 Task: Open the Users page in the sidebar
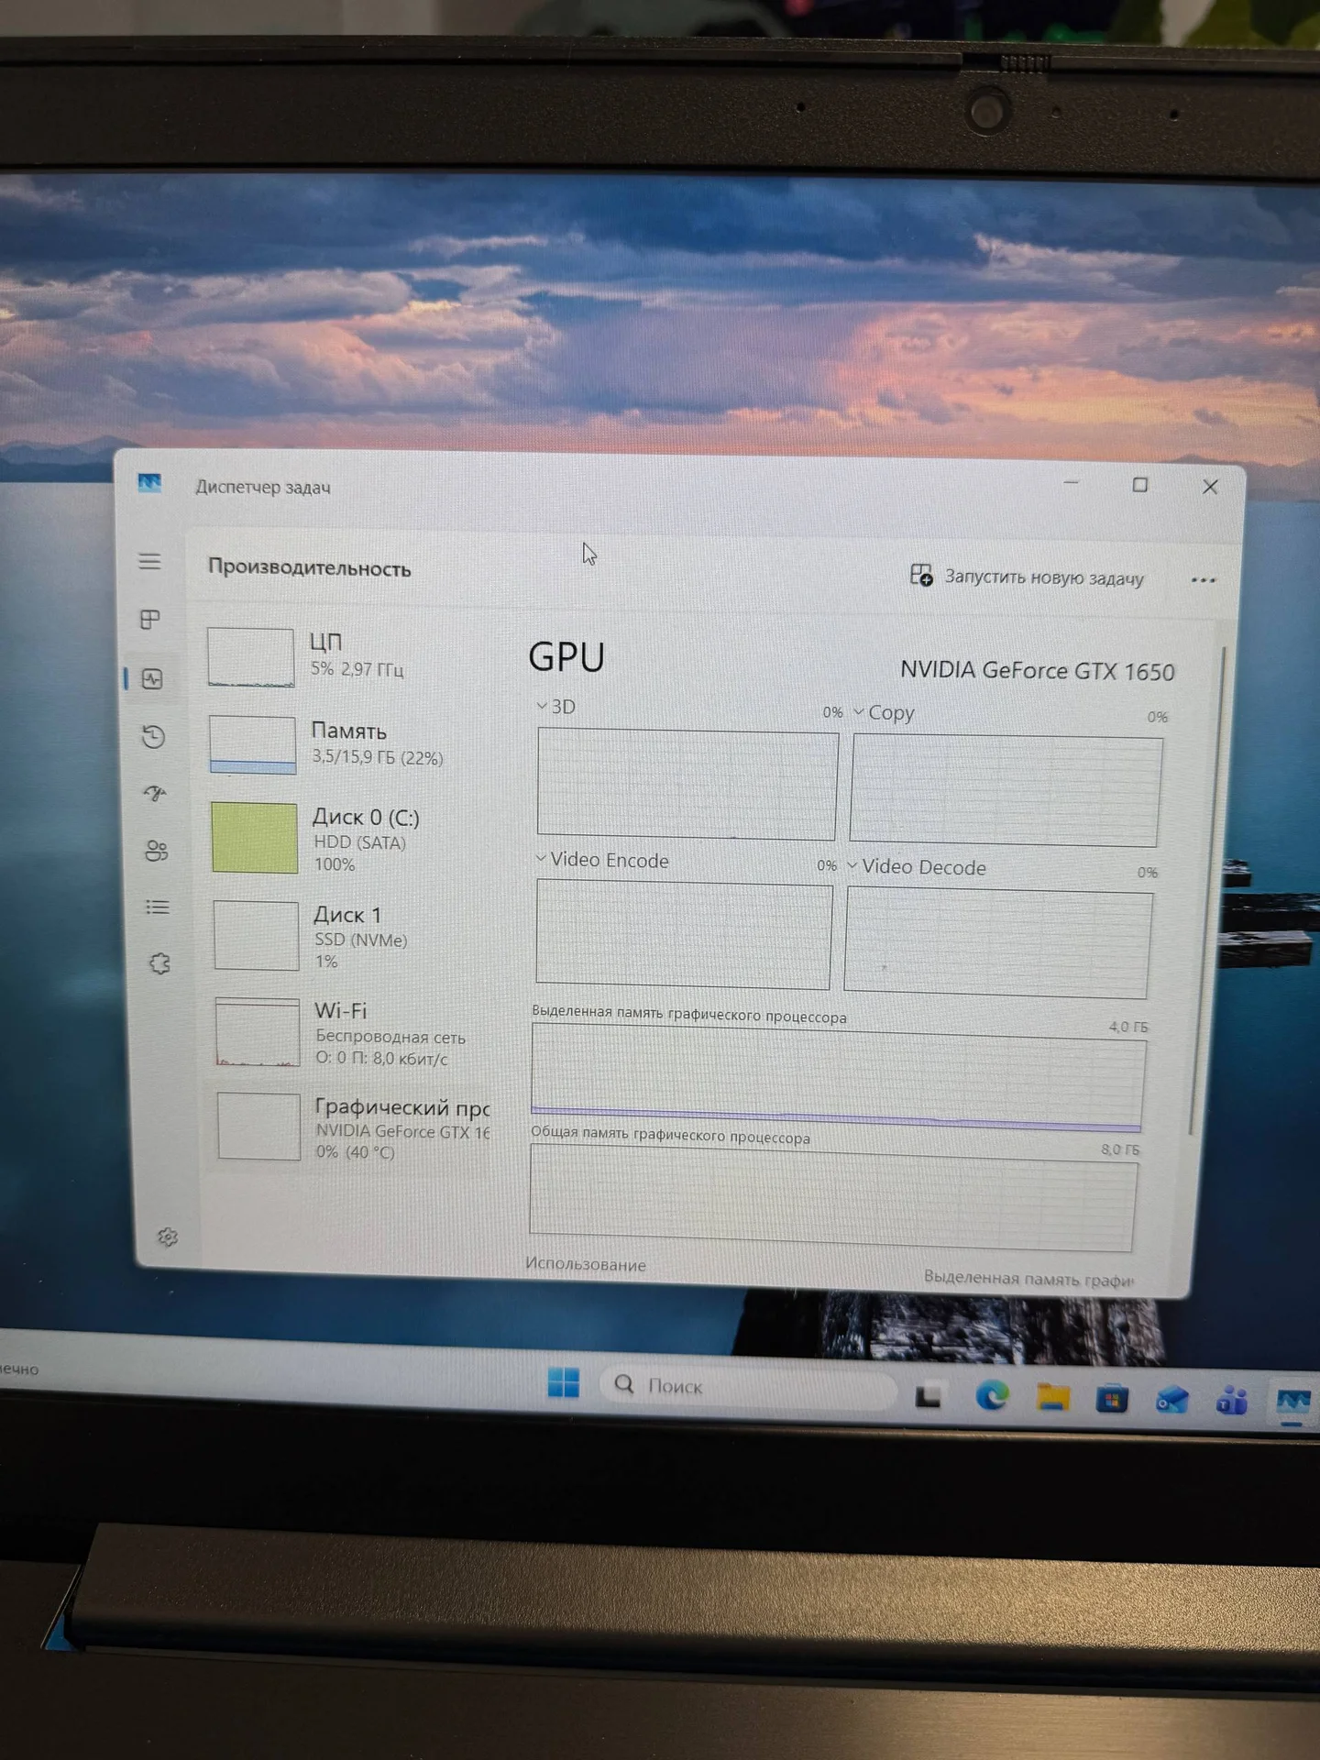(156, 851)
